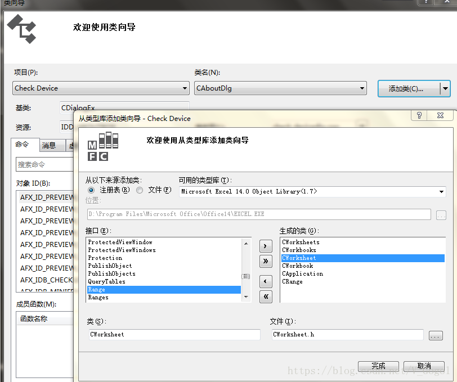Click the interface list scrollbar thumb
The image size is (457, 382).
pyautogui.click(x=246, y=276)
